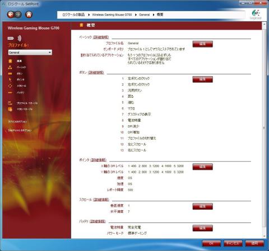
Task: Click button 11 entry プロファイルの切り替え
Action: 142,138
